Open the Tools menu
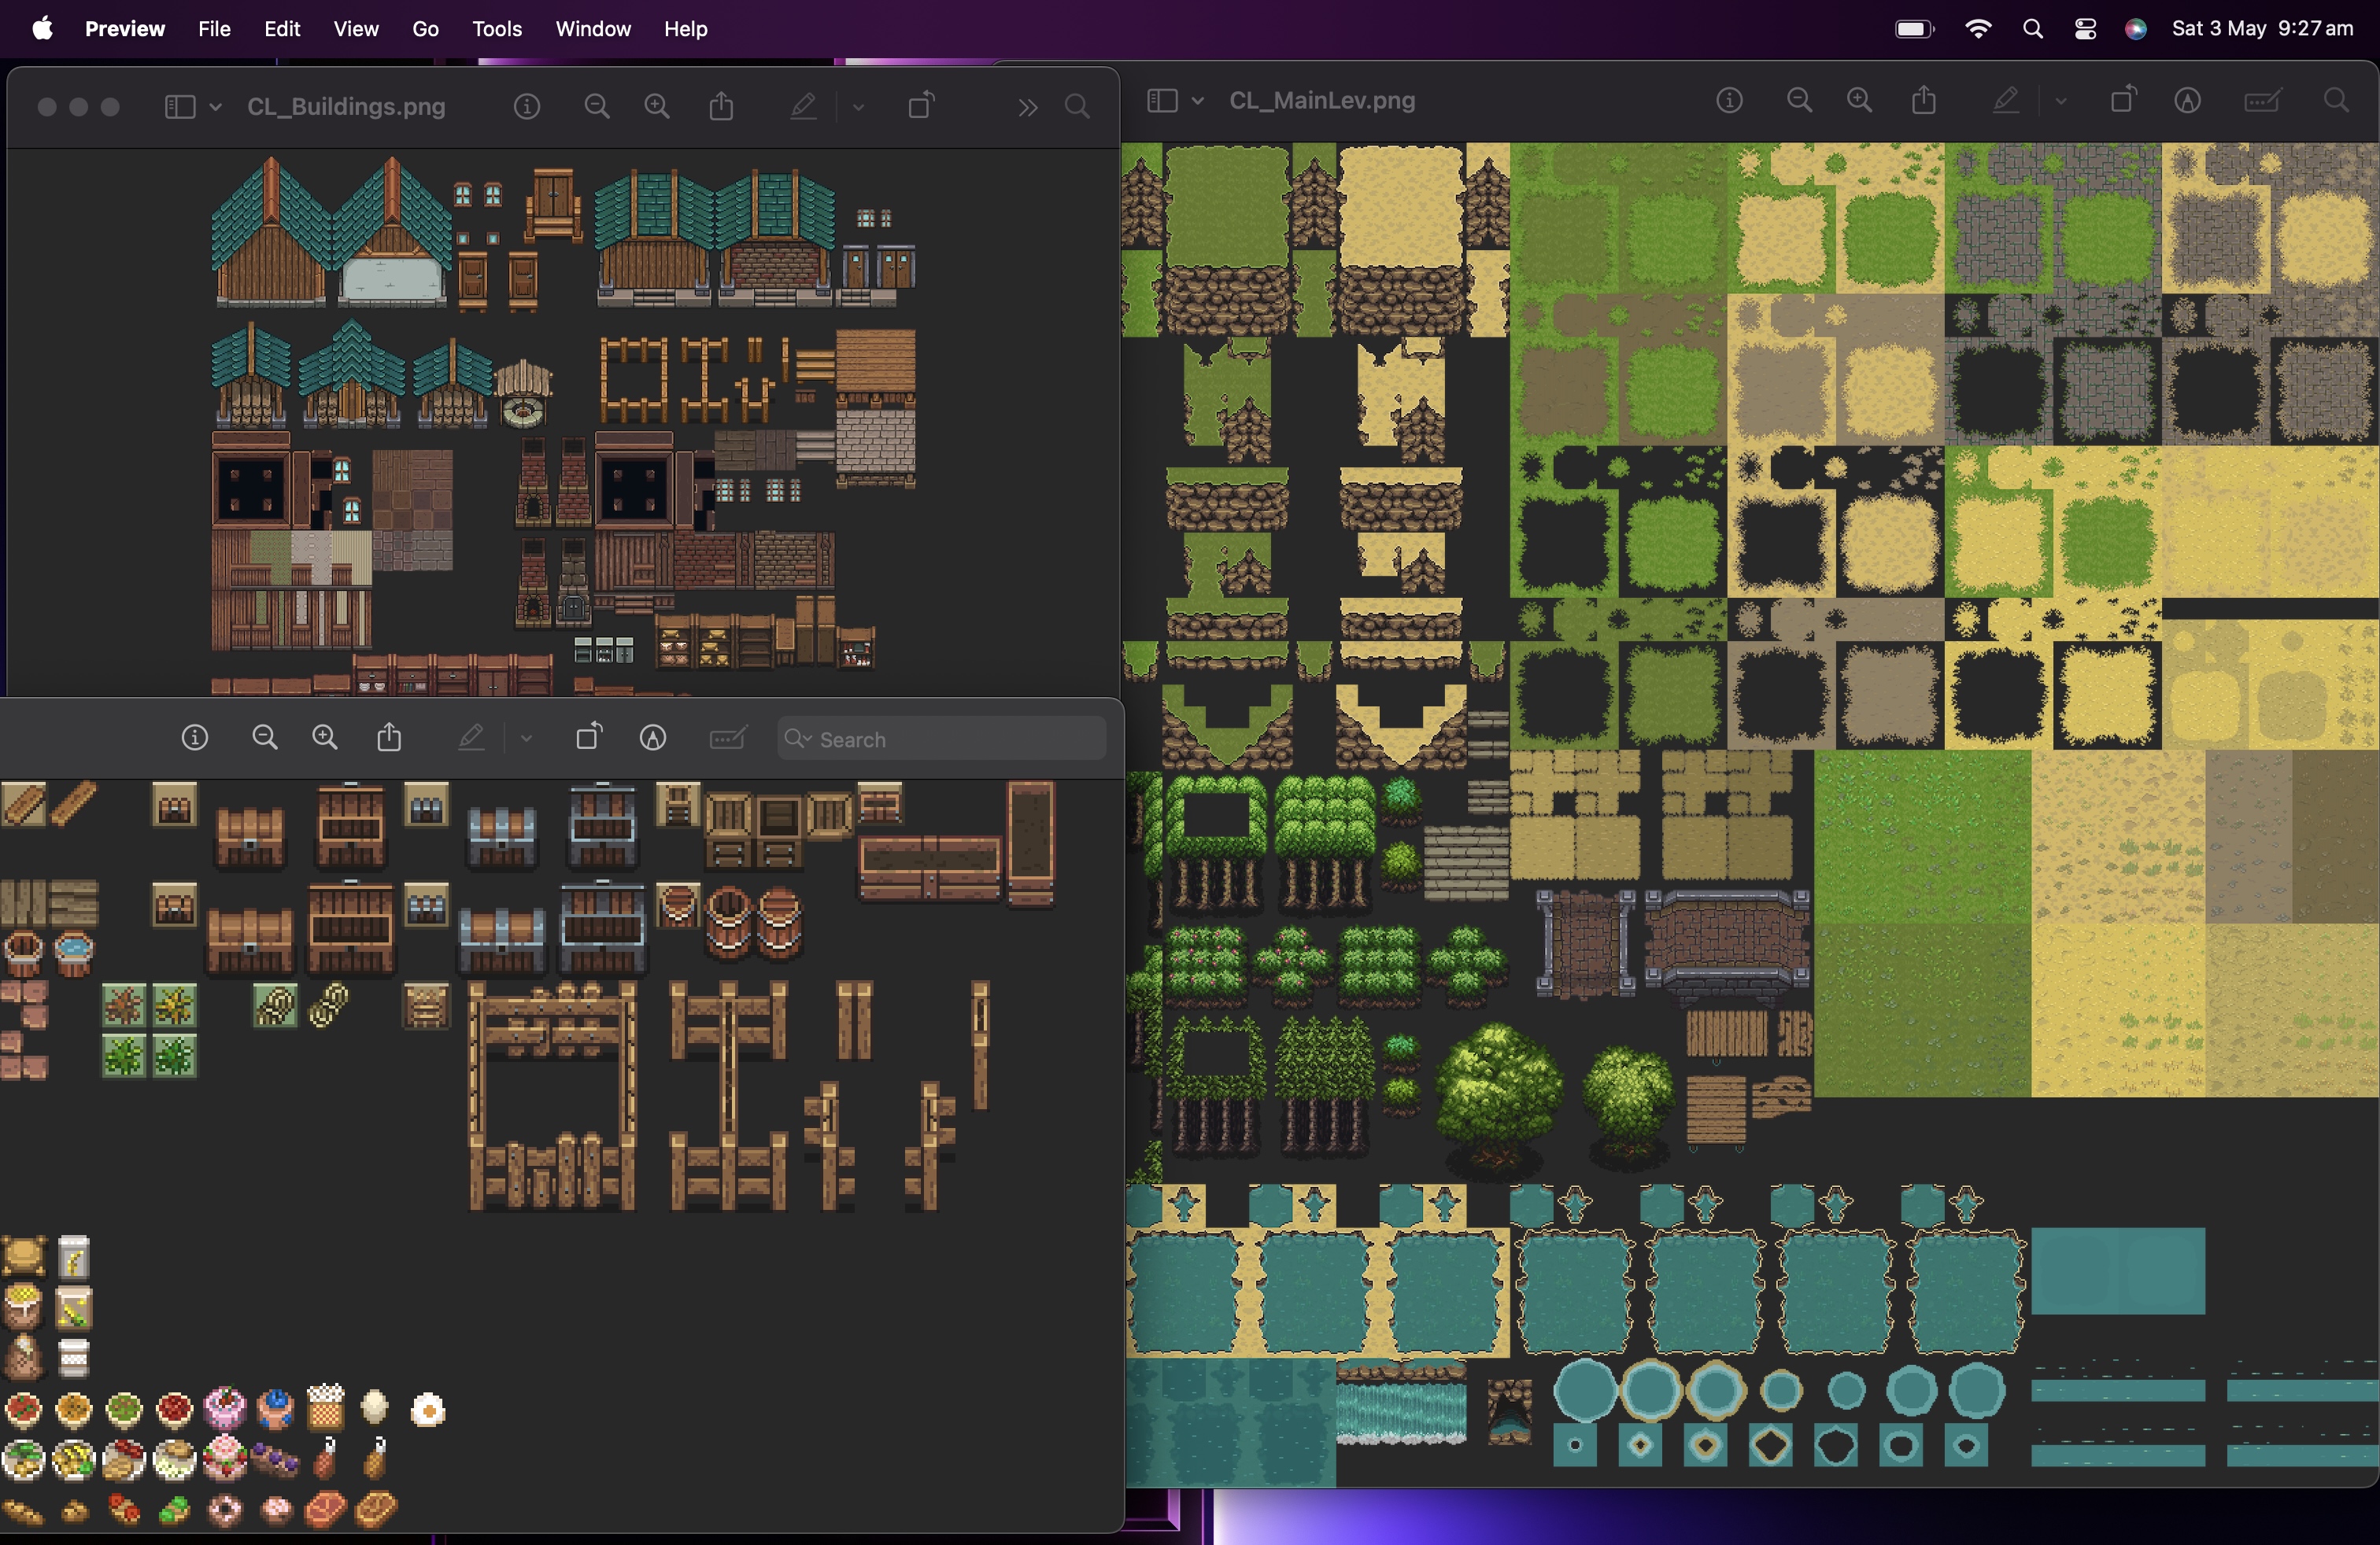This screenshot has height=1545, width=2380. click(x=497, y=29)
